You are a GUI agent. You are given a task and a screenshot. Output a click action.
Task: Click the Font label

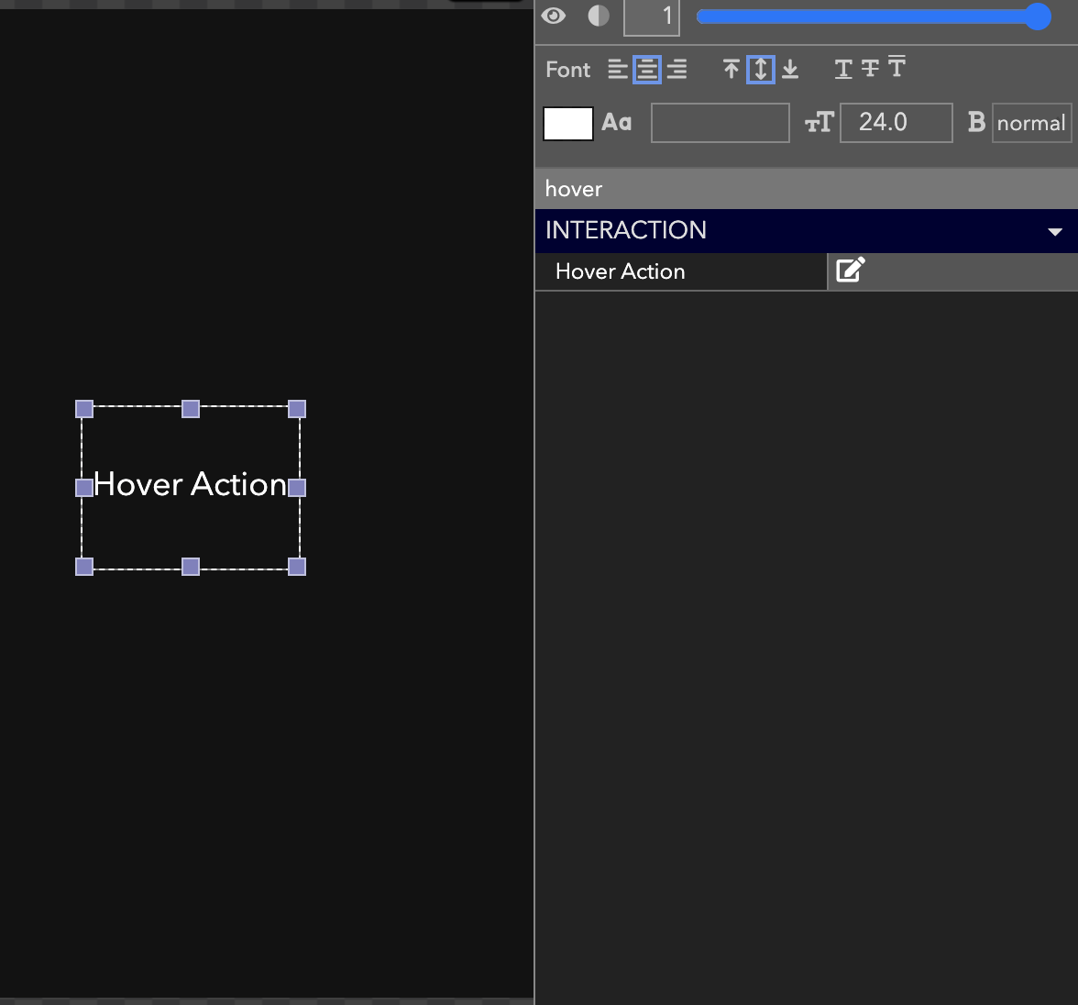[x=568, y=70]
